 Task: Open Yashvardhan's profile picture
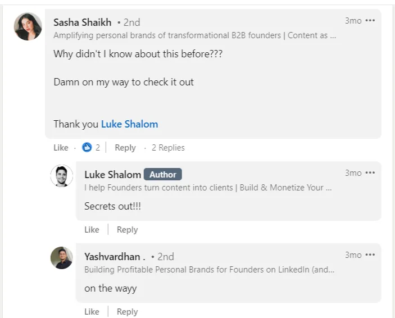pos(61,258)
